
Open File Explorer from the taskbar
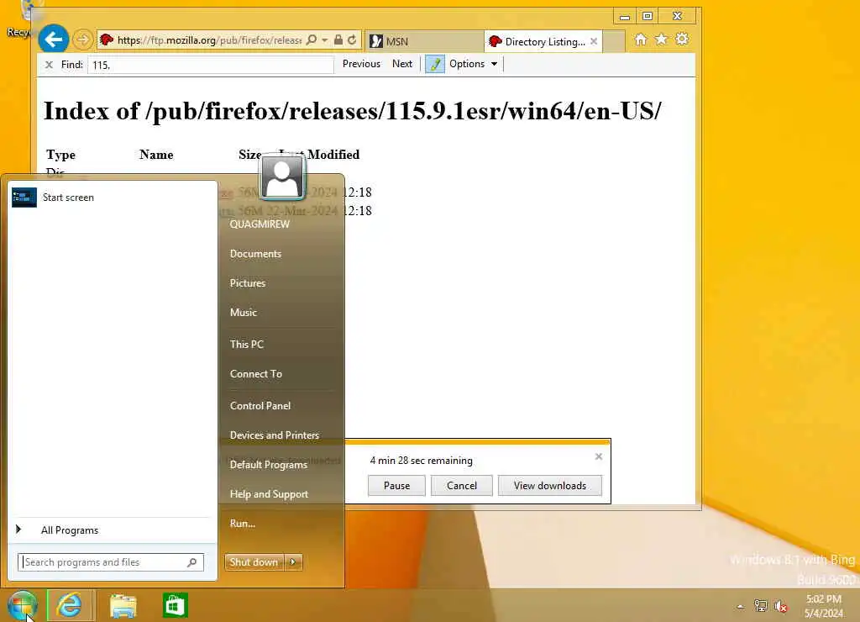(123, 605)
